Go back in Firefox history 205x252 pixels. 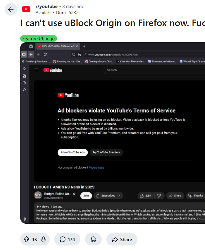[31, 55]
